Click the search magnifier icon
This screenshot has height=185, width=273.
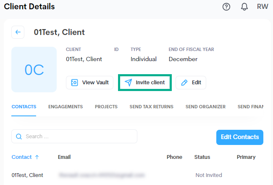coord(19,137)
